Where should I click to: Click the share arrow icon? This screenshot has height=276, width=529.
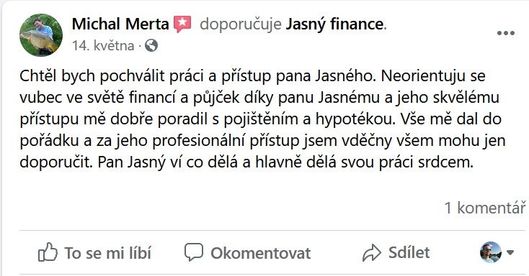pyautogui.click(x=371, y=252)
